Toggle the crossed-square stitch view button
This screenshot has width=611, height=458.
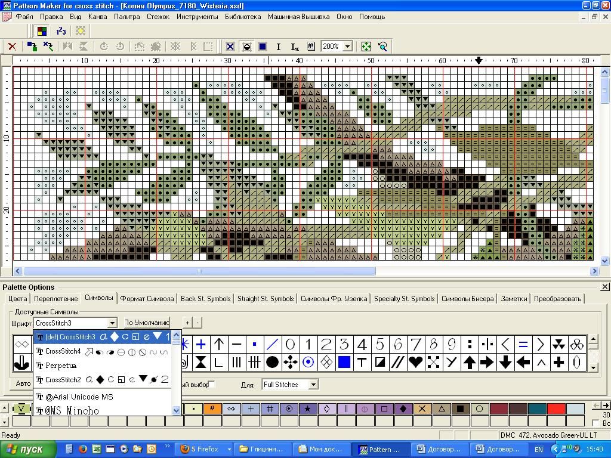pos(230,47)
